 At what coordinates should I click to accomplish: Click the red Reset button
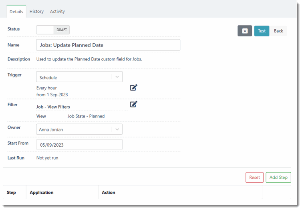(x=254, y=178)
